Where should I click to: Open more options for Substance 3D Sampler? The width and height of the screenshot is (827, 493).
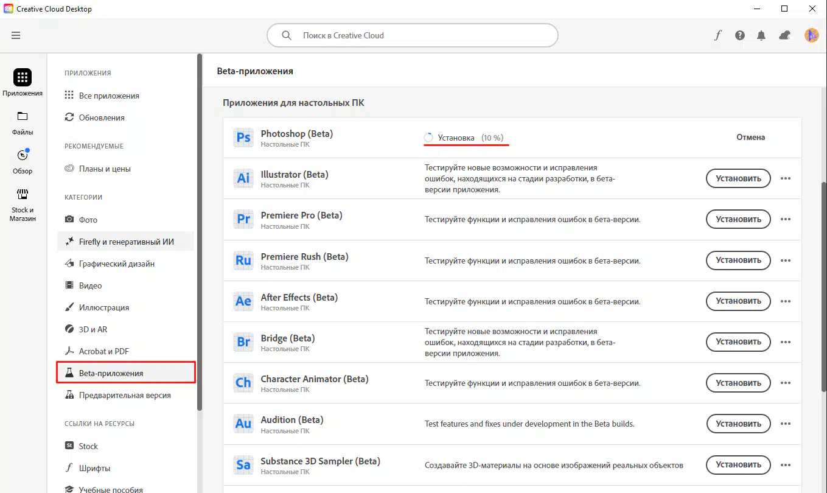point(786,465)
